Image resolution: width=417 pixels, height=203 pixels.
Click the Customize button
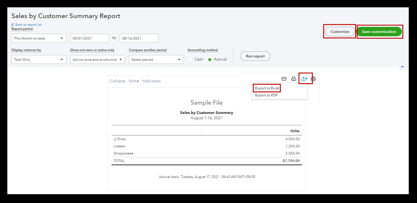(x=340, y=32)
